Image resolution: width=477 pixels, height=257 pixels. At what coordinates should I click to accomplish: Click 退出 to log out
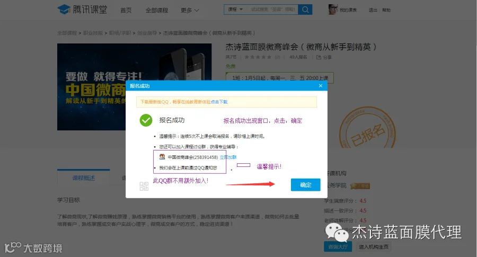tap(373, 10)
